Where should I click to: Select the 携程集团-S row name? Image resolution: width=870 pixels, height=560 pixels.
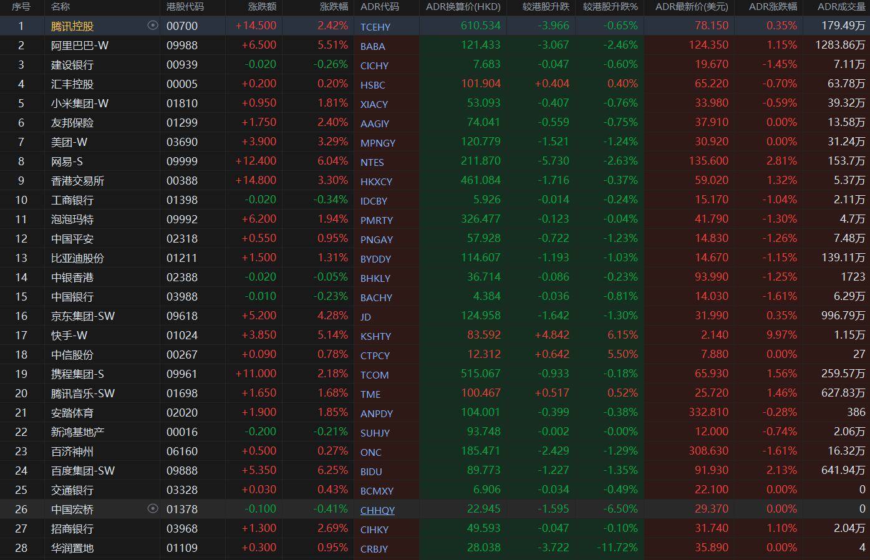tap(78, 374)
